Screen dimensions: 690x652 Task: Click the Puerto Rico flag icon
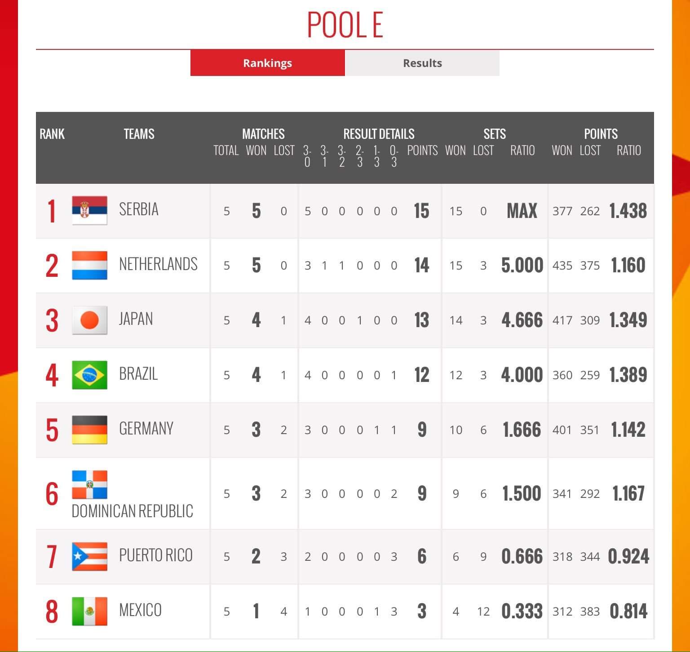pos(89,556)
